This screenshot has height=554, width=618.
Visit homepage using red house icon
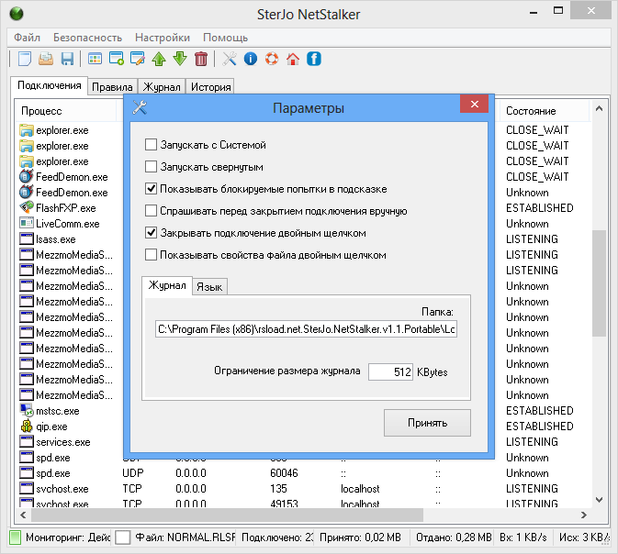coord(293,59)
